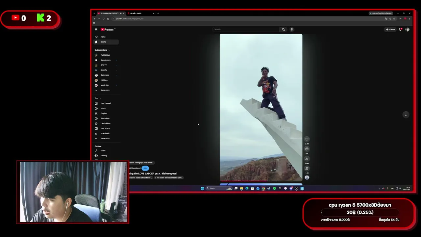The height and width of the screenshot is (237, 421).
Task: Like the Short with the heart icon
Action: 307,139
